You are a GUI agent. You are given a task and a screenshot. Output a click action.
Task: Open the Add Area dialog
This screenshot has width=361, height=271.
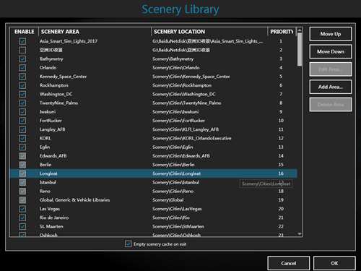(331, 87)
